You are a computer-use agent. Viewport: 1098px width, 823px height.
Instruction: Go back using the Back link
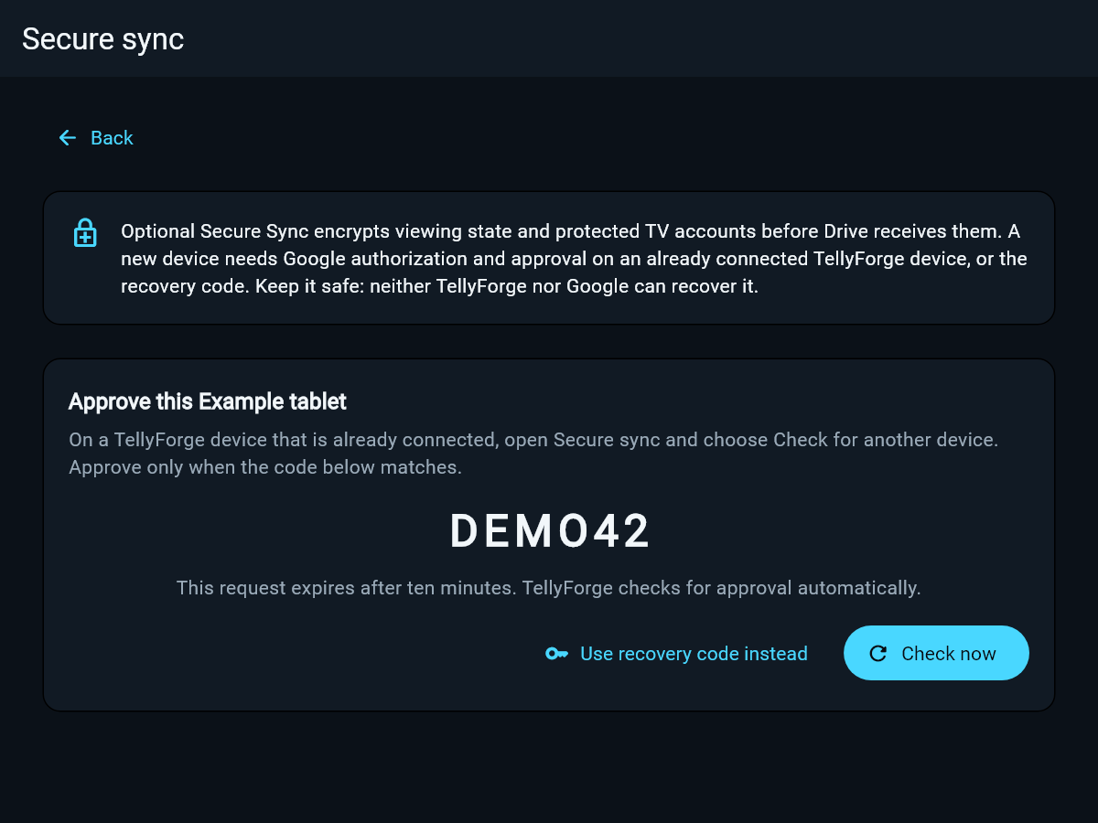pos(96,138)
